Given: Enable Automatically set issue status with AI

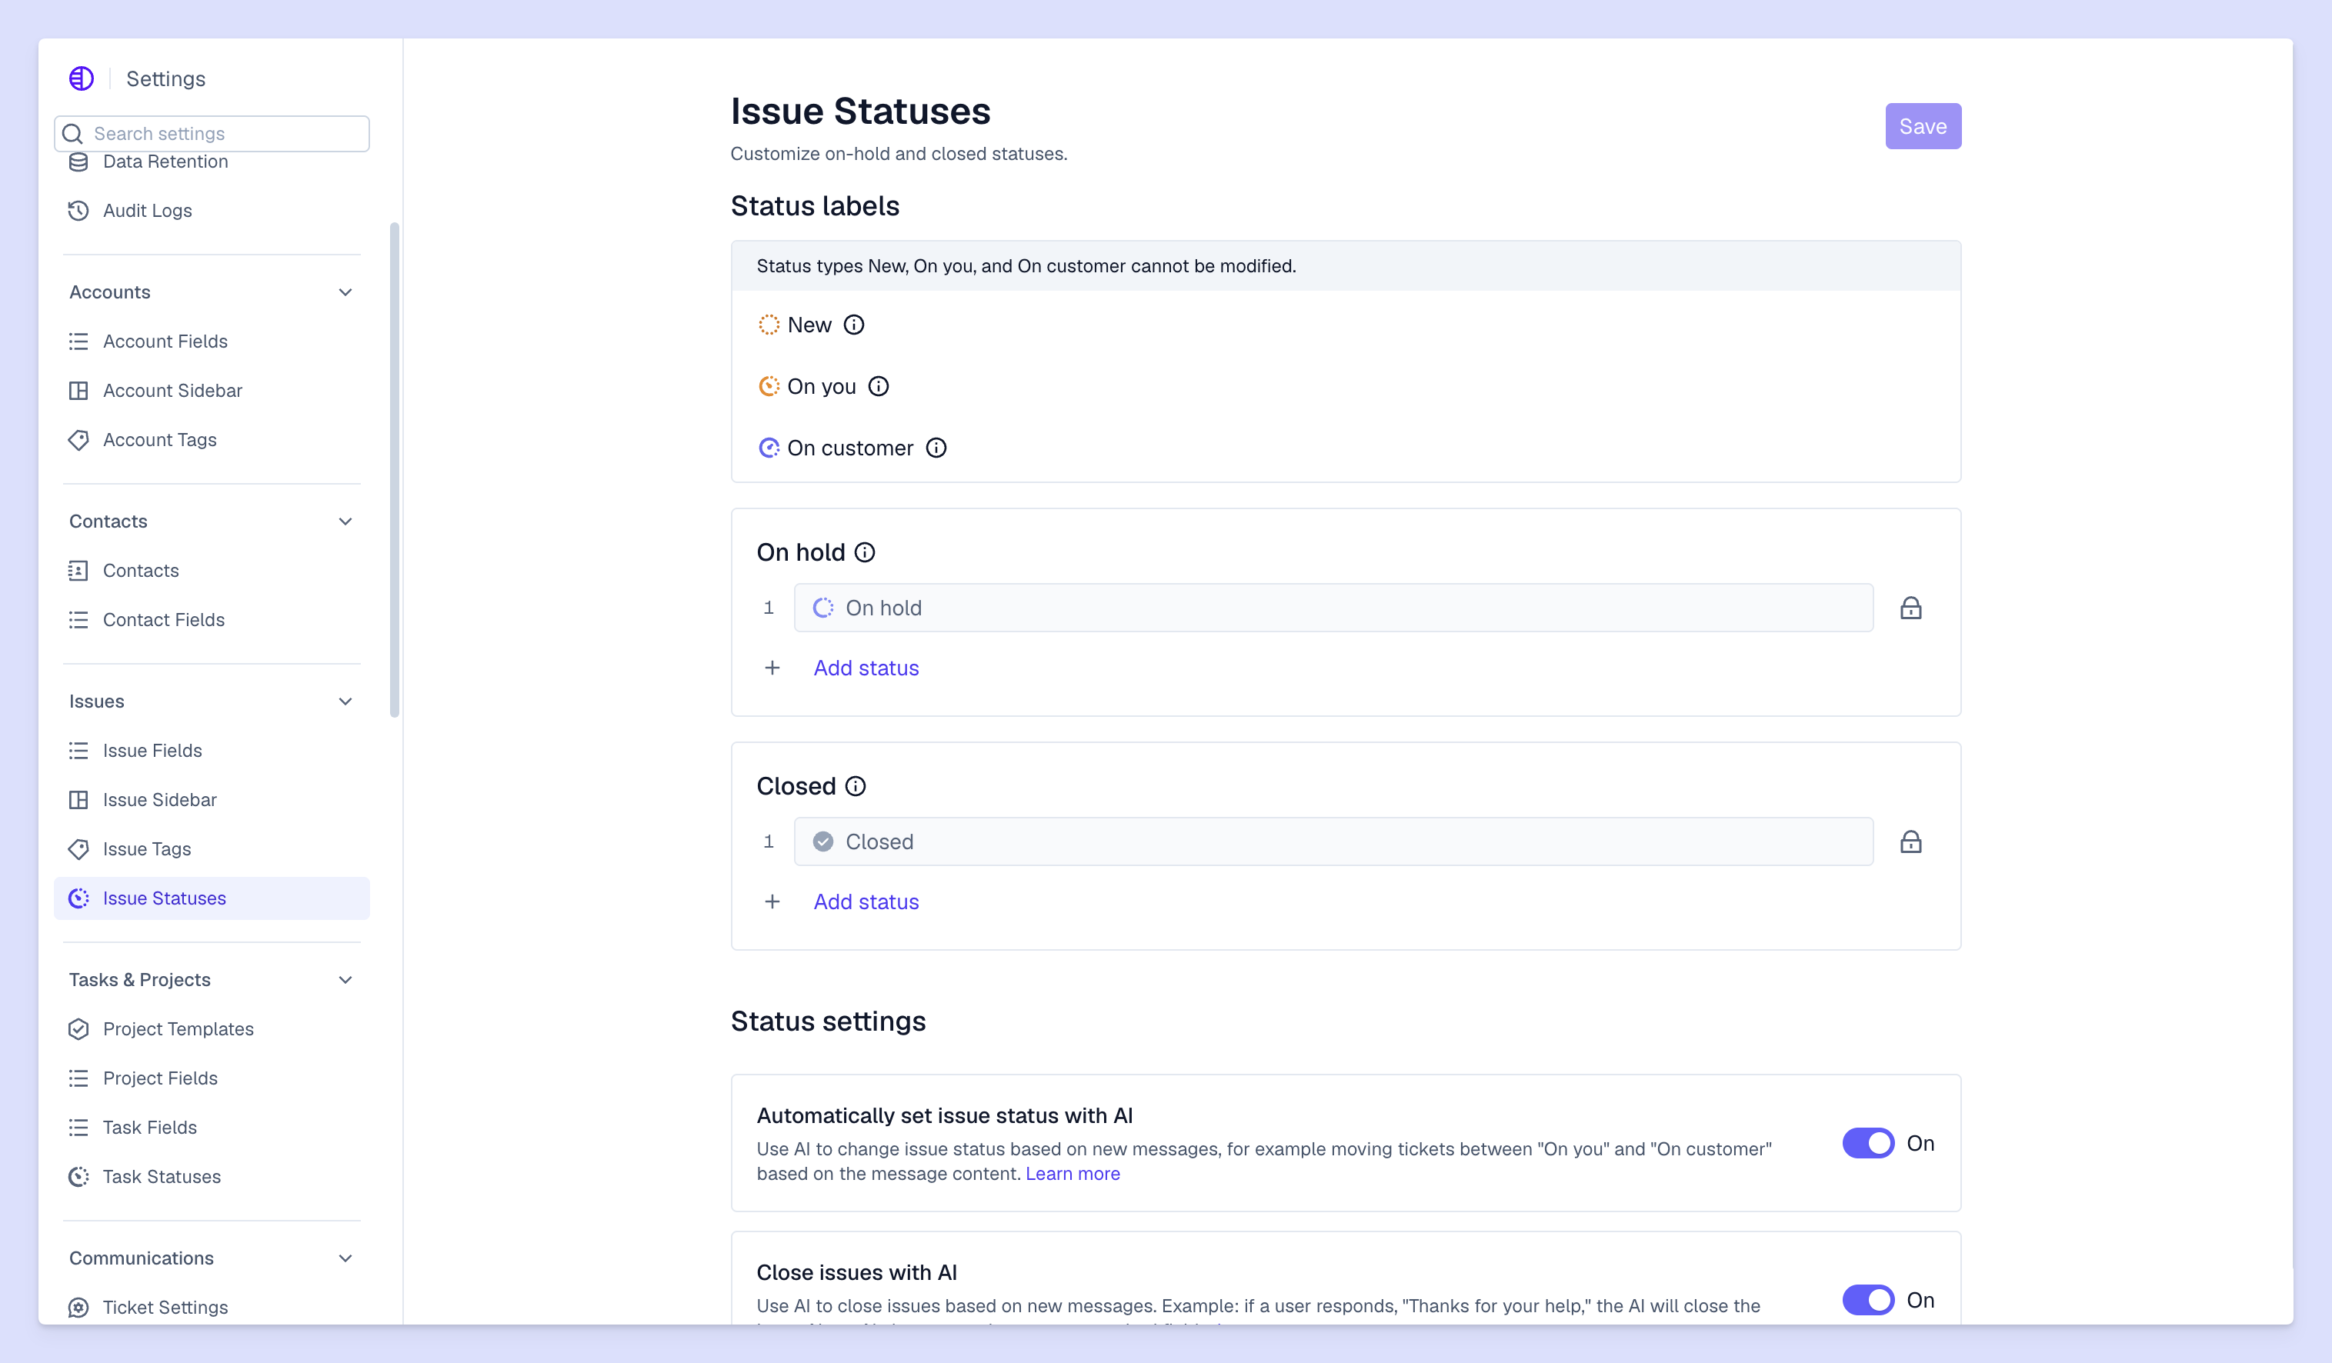Looking at the screenshot, I should coord(1867,1143).
